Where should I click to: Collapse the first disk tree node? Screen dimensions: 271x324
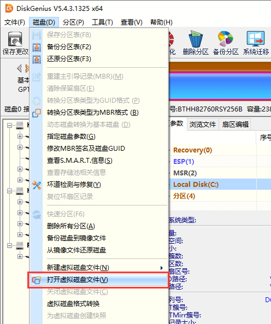click(x=9, y=126)
